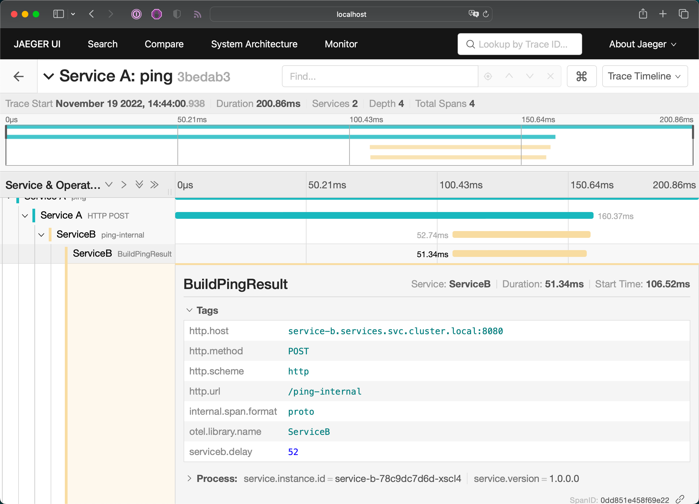Click the purple hand blocker extension icon
This screenshot has height=504, width=699.
tap(157, 14)
